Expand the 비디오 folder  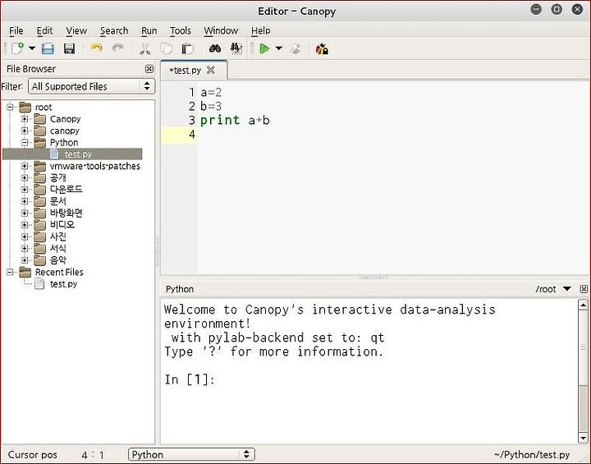click(x=25, y=225)
